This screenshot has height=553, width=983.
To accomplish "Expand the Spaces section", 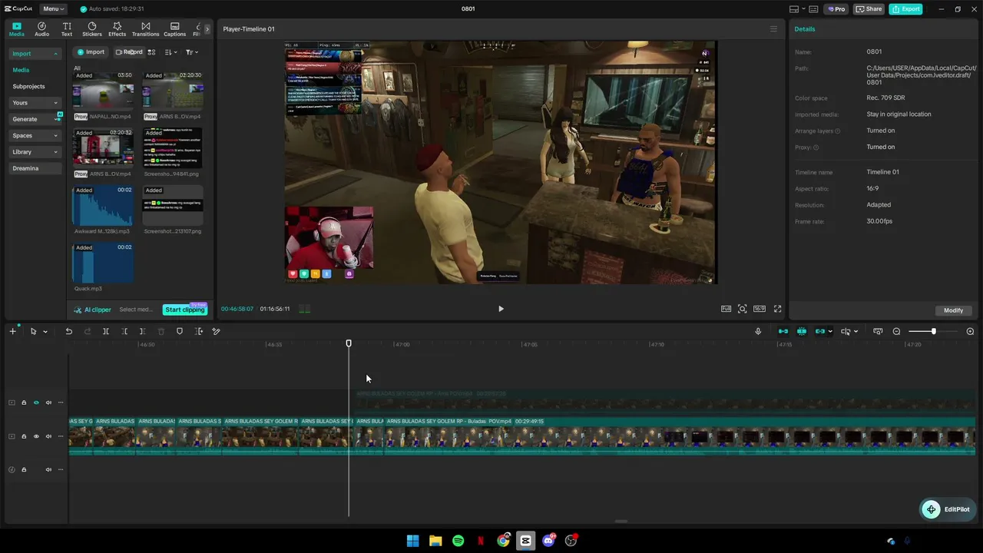I will point(35,135).
